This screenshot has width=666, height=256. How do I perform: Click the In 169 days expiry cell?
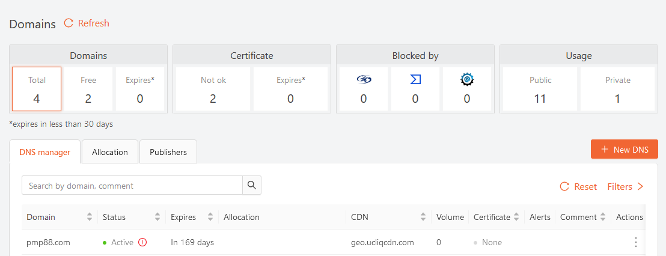coord(192,242)
